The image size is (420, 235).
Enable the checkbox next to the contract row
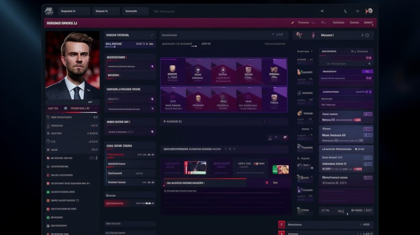pyautogui.click(x=153, y=99)
